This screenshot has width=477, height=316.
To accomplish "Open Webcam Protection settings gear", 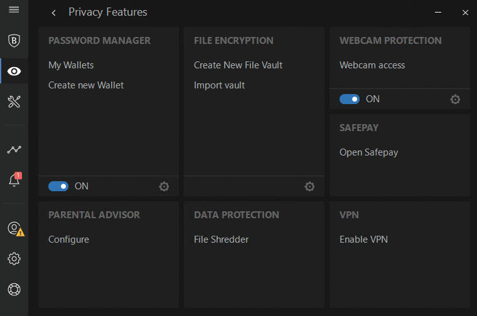I will [x=455, y=99].
